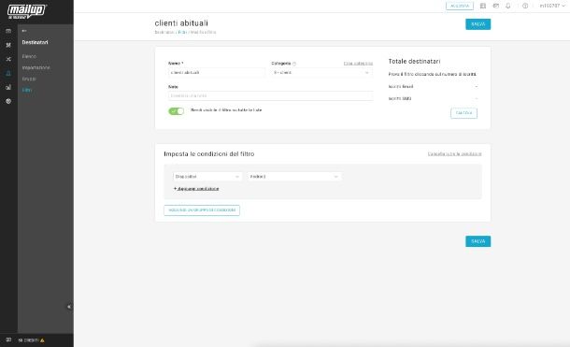
Task: Open the account user menu dropdown
Action: point(552,6)
